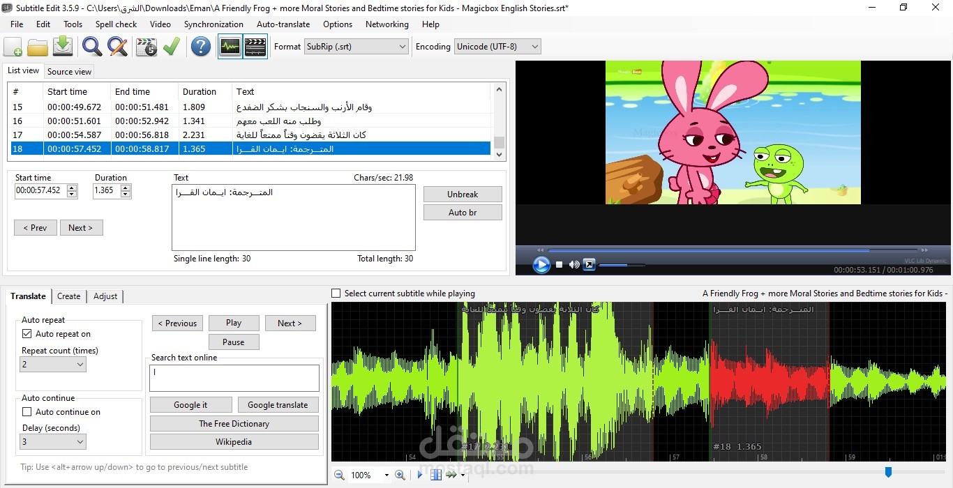Open the Delay (seconds) dropdown
The height and width of the screenshot is (488, 953).
coord(53,441)
